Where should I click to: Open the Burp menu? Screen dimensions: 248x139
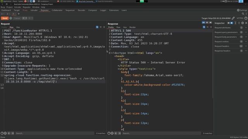click(x=3, y=7)
